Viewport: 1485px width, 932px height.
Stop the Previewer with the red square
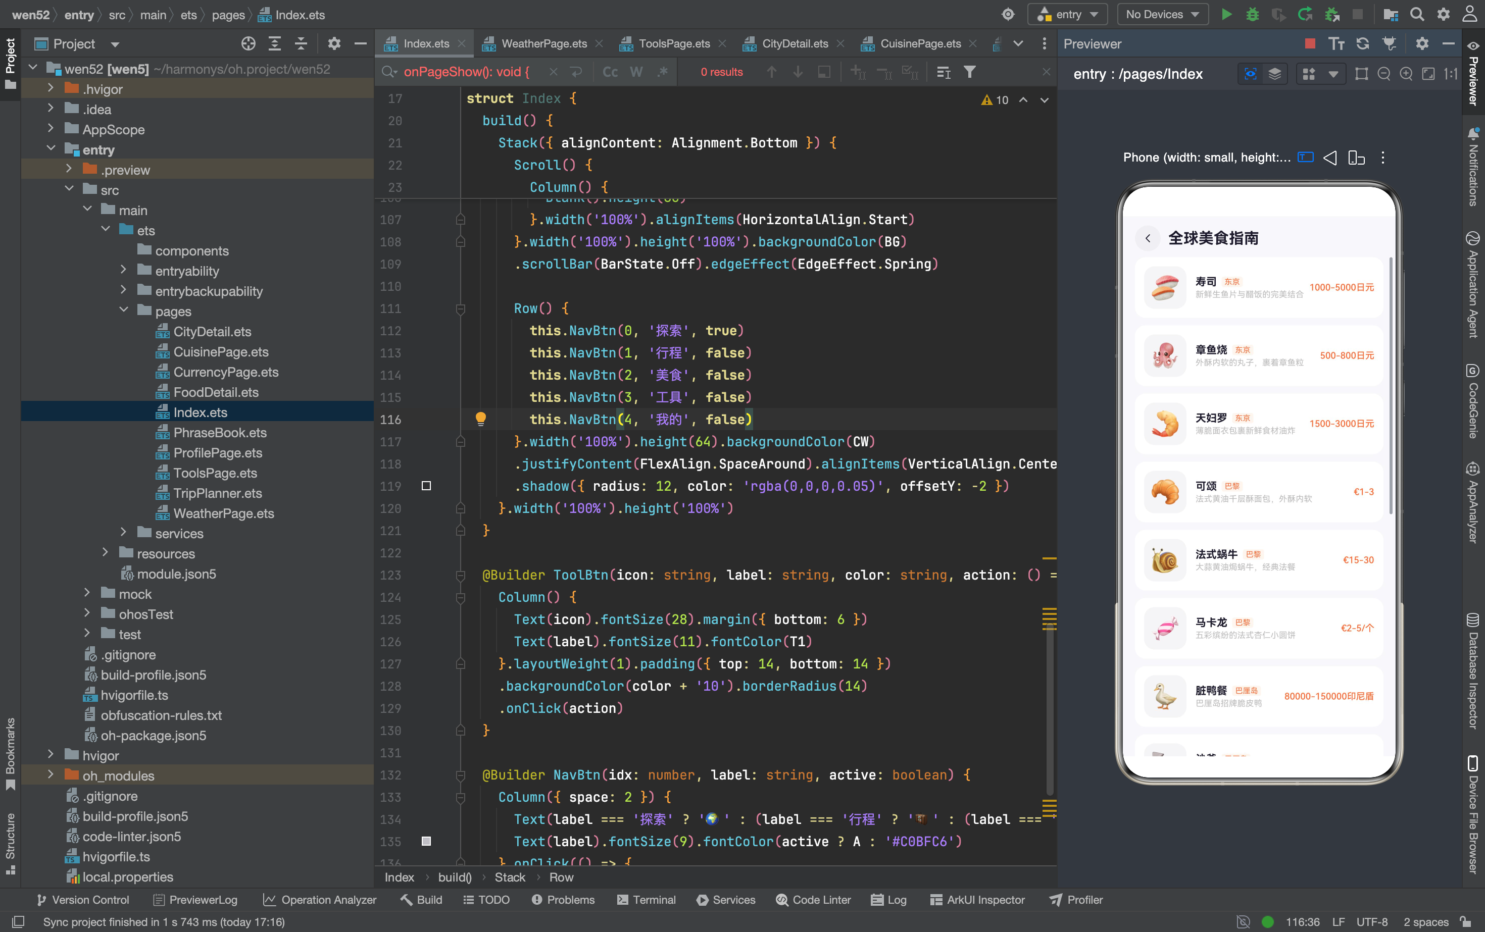(x=1310, y=43)
